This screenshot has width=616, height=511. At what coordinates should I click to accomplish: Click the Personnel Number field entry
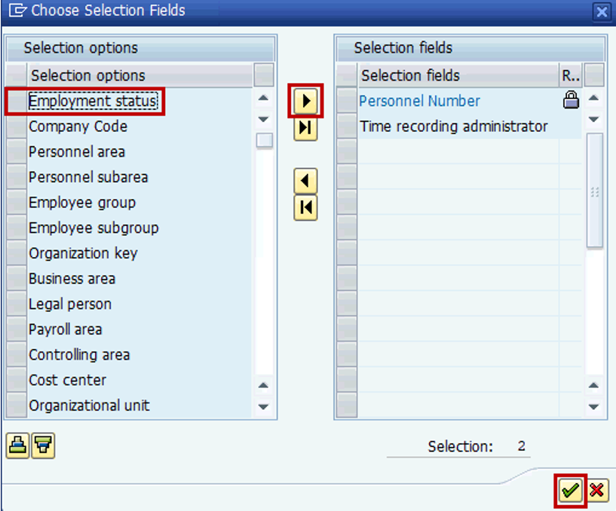[x=419, y=101]
